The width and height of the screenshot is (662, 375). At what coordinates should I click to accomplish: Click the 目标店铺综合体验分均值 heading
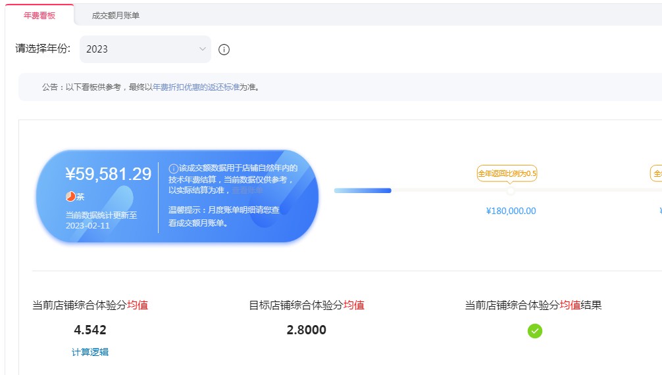coord(307,305)
